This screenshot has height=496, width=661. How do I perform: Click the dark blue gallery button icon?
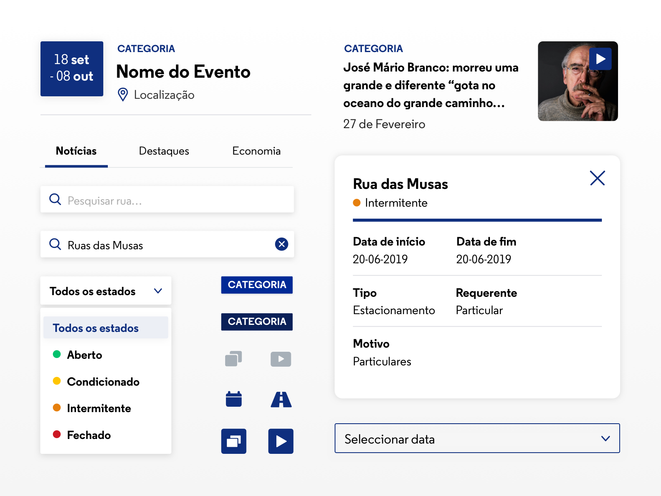[234, 441]
